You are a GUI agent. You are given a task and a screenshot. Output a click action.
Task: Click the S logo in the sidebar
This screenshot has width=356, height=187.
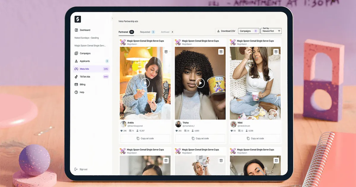coord(78,19)
